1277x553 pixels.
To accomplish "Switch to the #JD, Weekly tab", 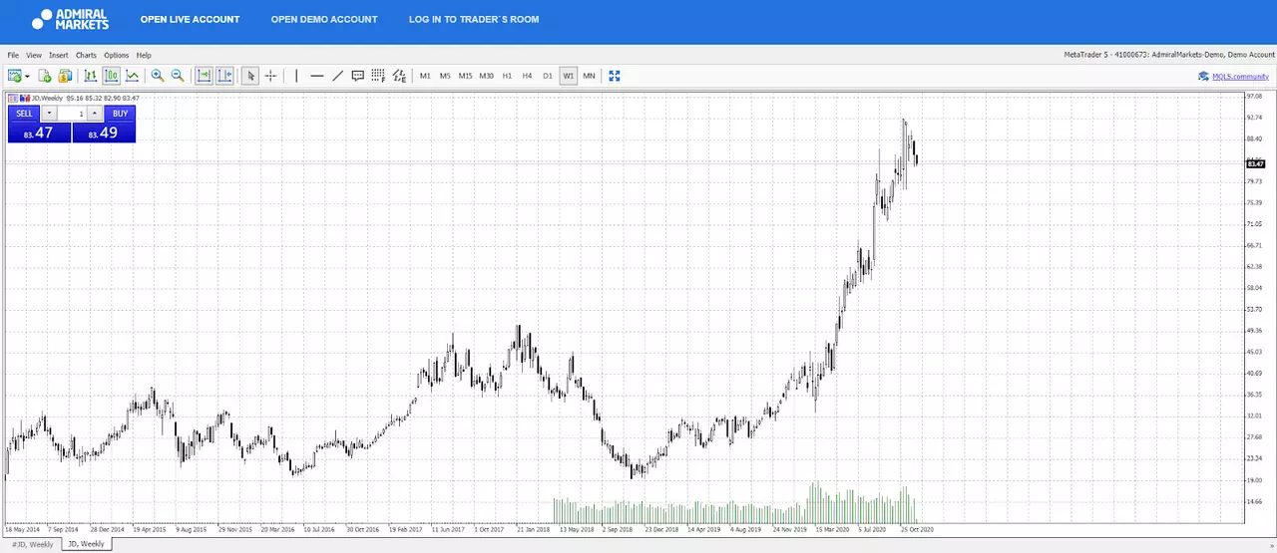I will (31, 544).
